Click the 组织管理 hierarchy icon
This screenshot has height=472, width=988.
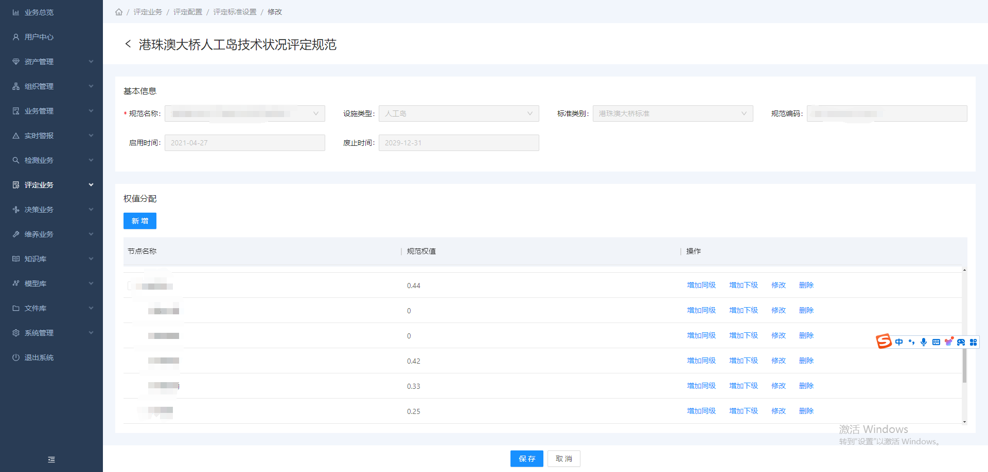tap(16, 86)
